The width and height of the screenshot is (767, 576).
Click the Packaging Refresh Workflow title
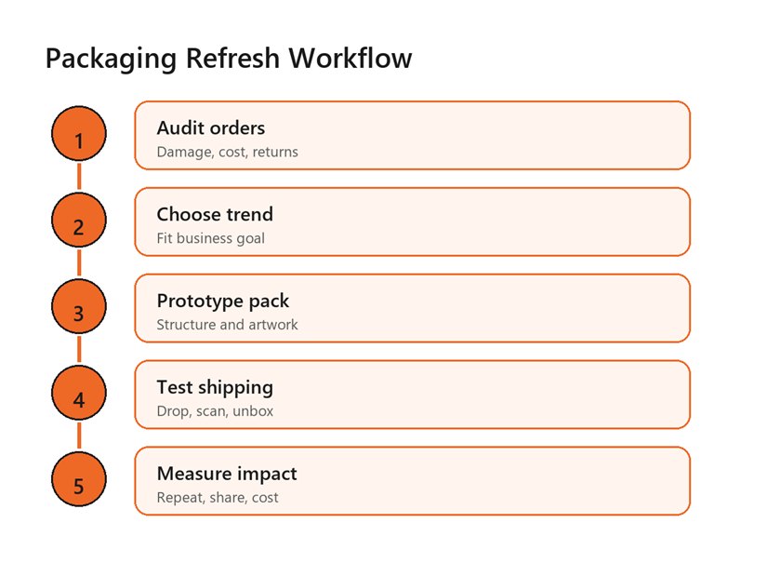click(x=229, y=59)
